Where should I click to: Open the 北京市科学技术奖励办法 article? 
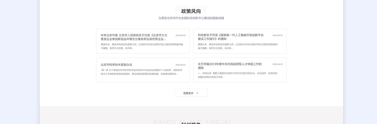(116, 65)
